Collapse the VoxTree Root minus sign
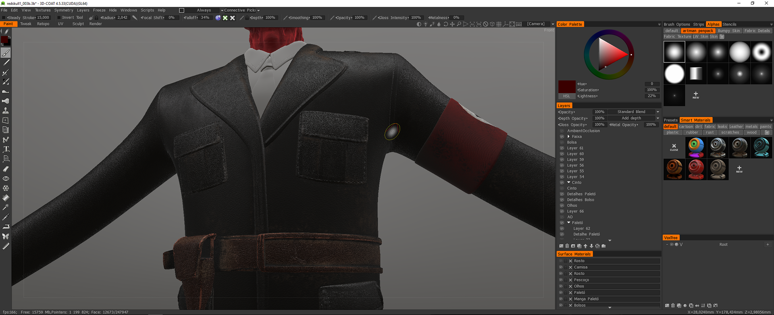This screenshot has height=315, width=774. [667, 245]
